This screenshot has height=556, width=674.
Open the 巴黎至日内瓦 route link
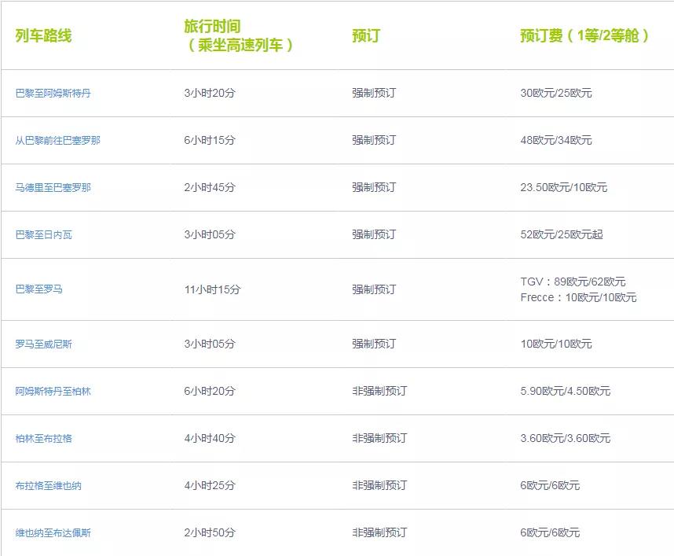[44, 234]
